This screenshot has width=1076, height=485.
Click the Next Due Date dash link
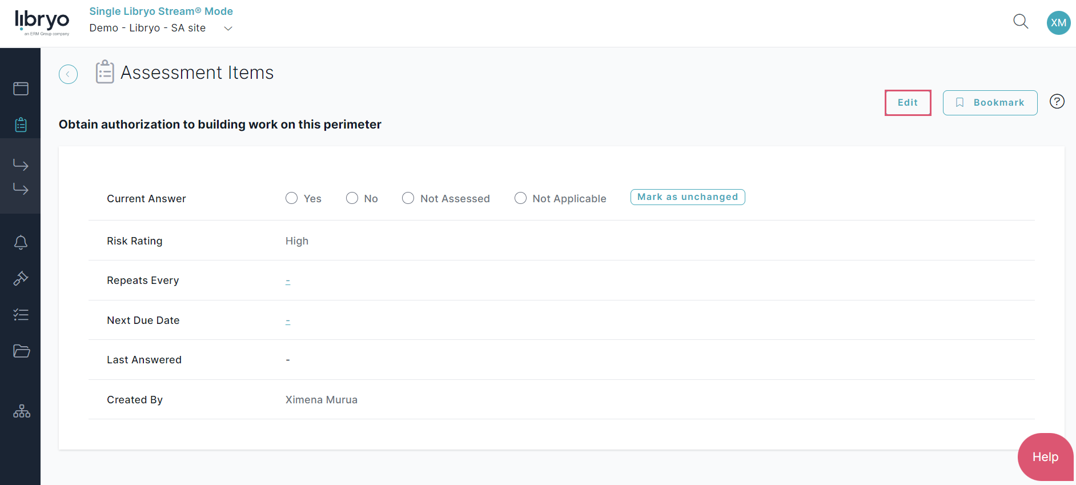[x=288, y=320]
